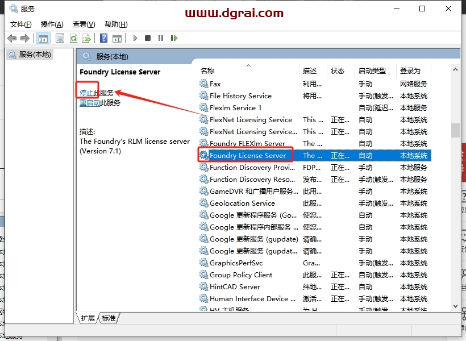The height and width of the screenshot is (341, 466).
Task: Select the Foundry FLEXlm Server row
Action: [314, 144]
